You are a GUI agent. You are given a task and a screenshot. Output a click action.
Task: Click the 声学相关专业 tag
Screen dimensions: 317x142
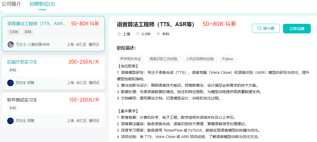click(131, 59)
